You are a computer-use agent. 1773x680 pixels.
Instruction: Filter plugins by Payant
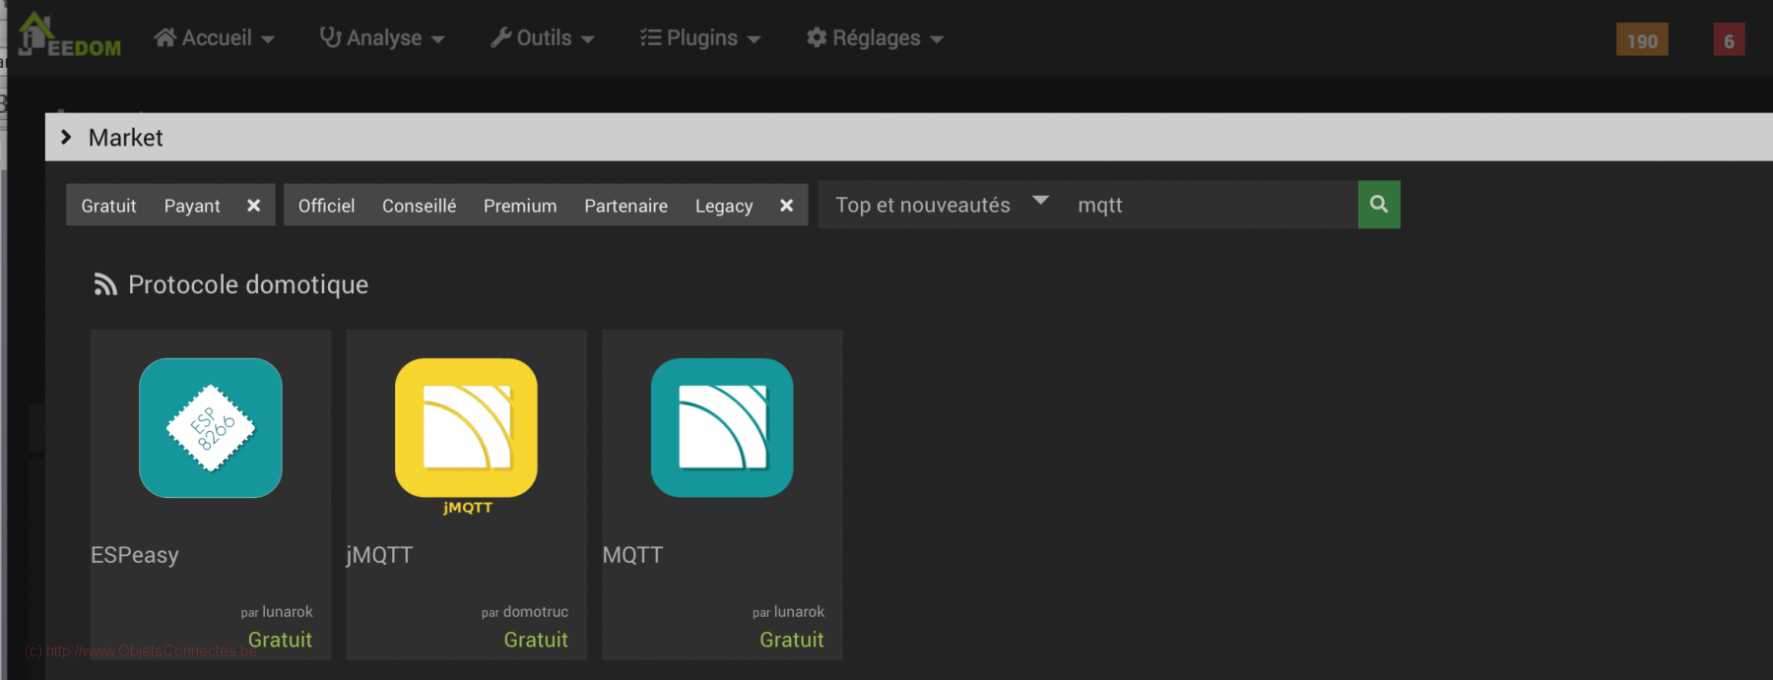tap(192, 206)
